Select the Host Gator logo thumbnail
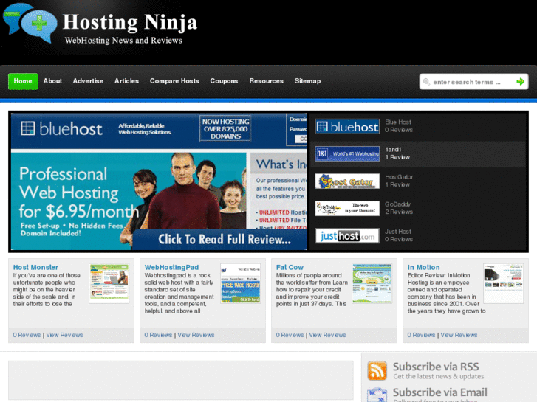 tap(347, 181)
